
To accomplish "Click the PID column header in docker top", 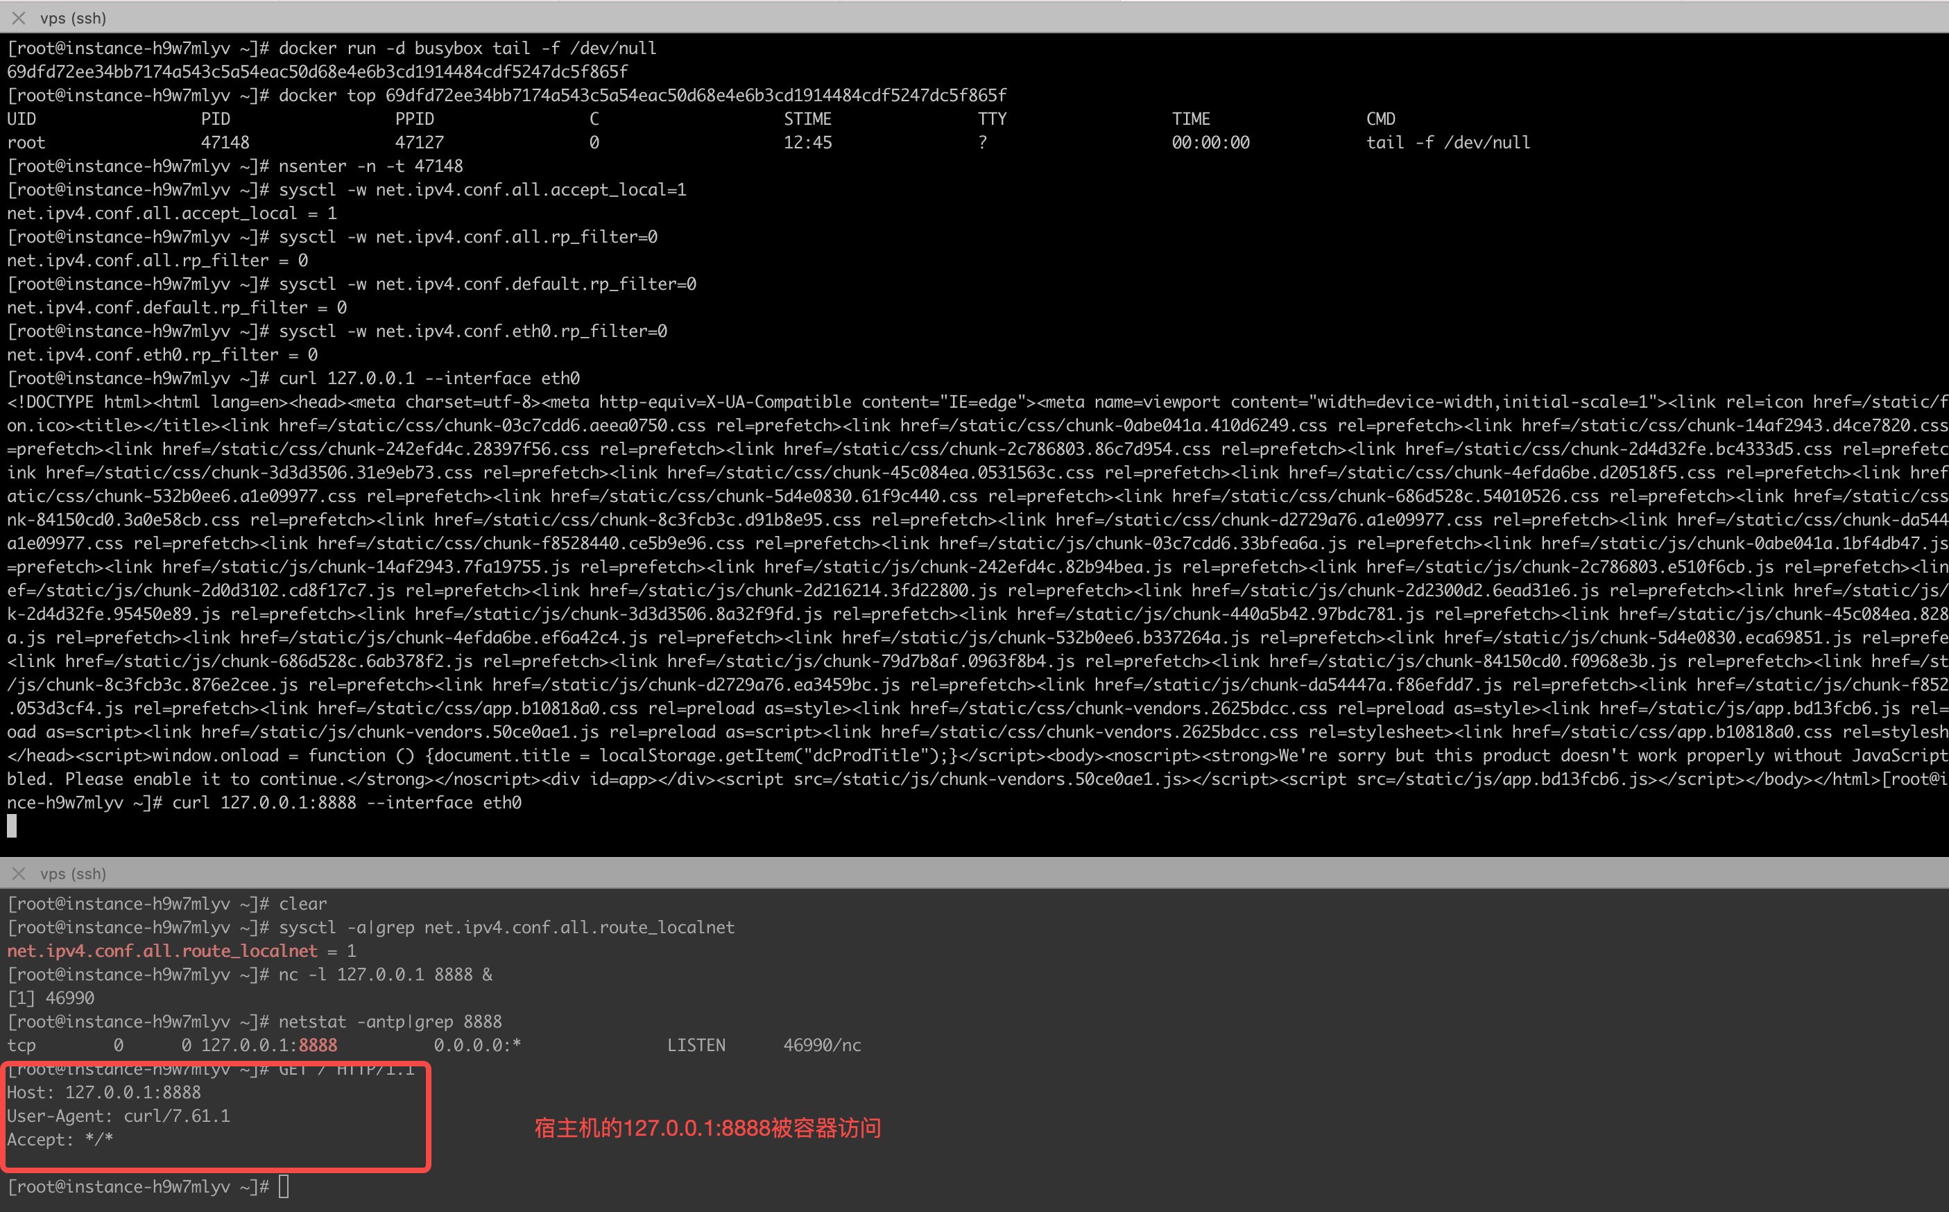I will (x=216, y=119).
